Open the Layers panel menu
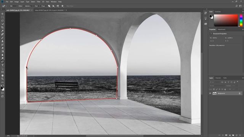244x137 pixels. pyautogui.click(x=242, y=78)
